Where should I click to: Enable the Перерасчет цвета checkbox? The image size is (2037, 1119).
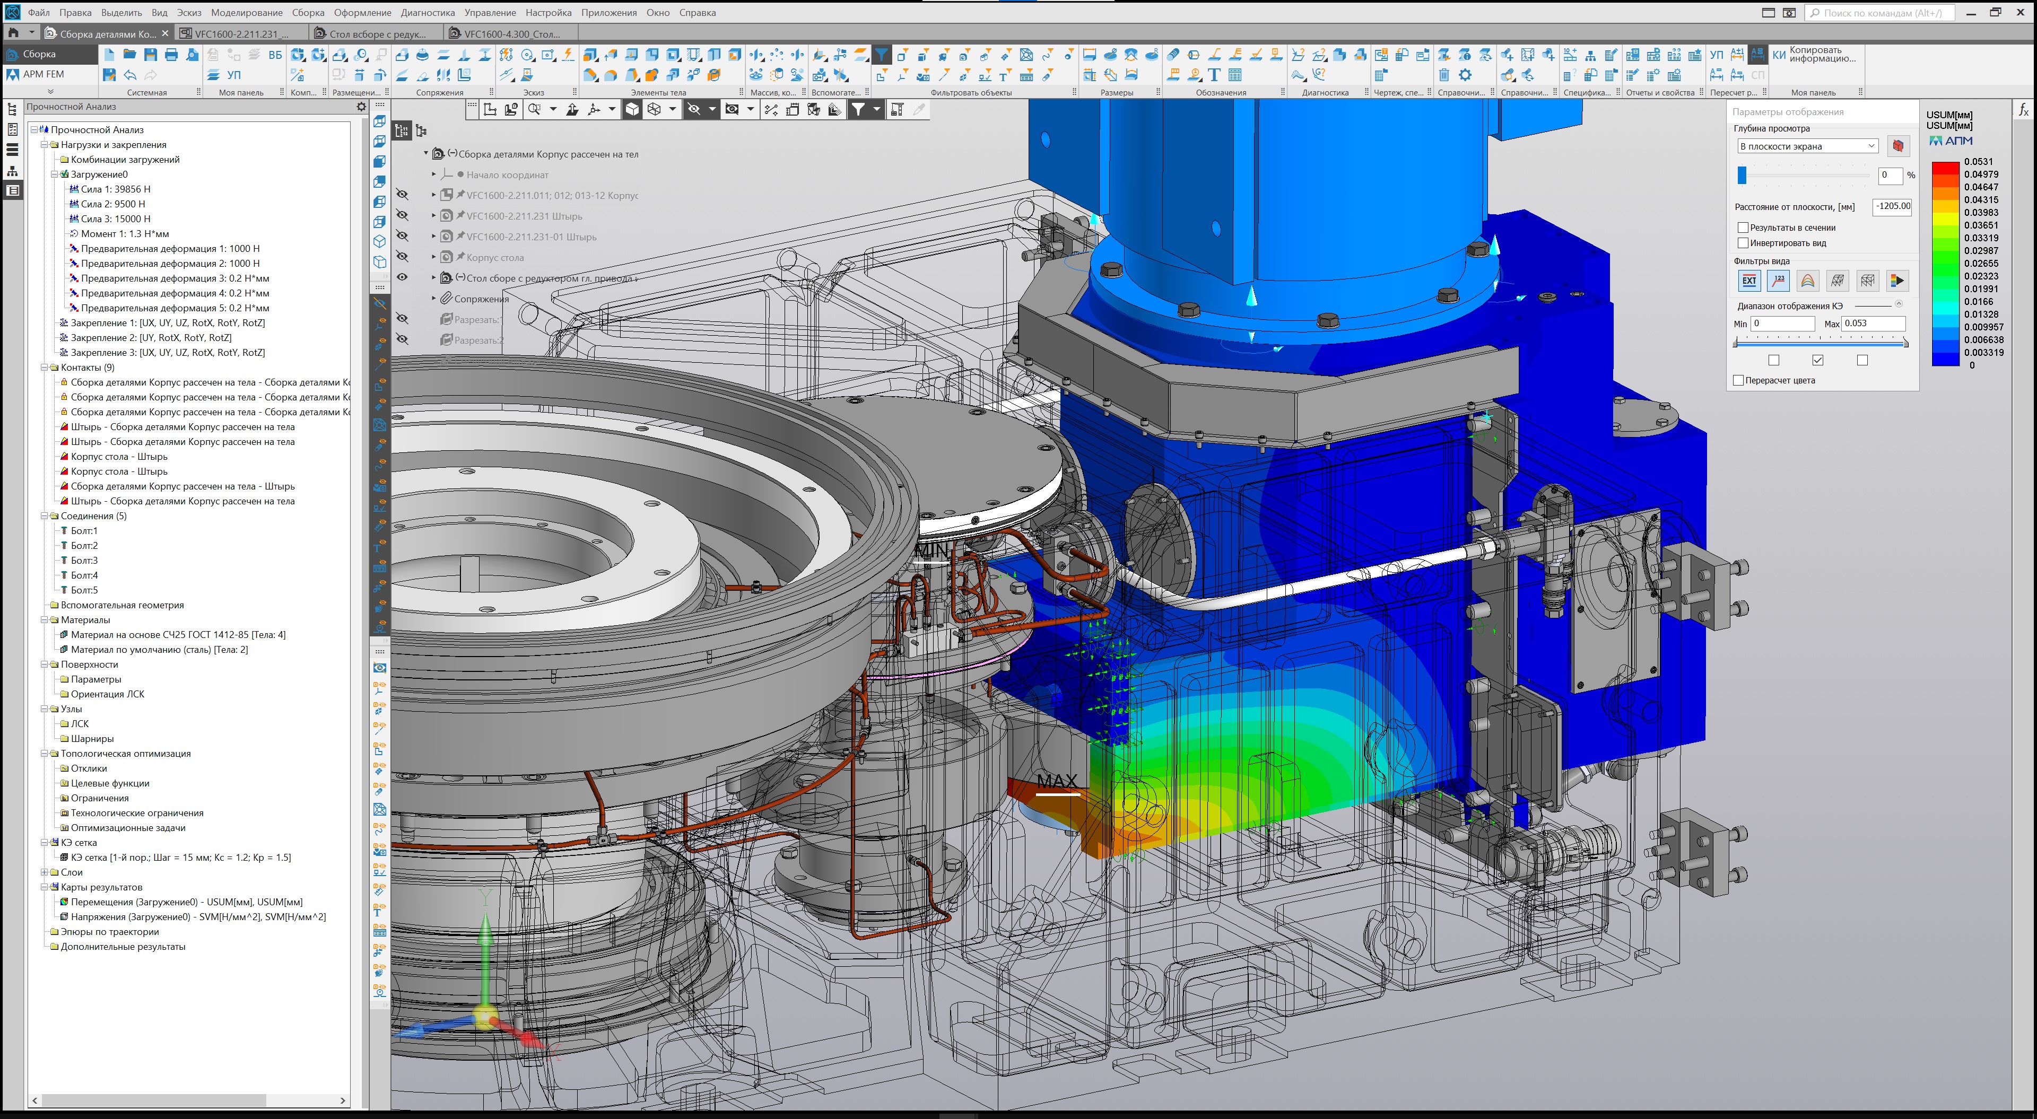[x=1738, y=380]
